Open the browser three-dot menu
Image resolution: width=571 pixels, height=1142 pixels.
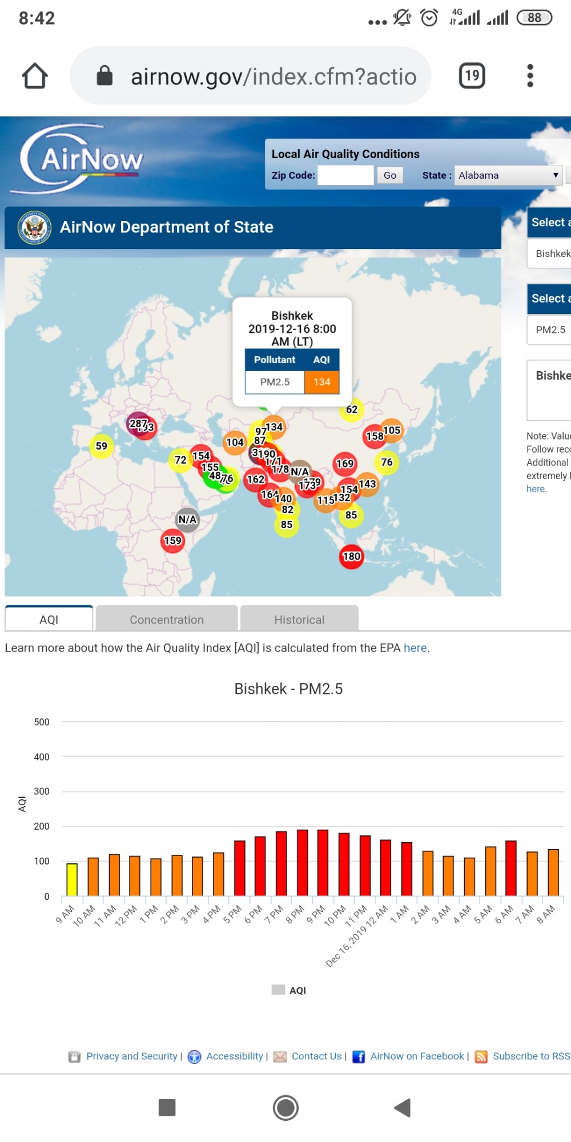(530, 76)
